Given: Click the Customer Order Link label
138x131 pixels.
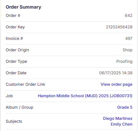Looking at the screenshot, I should point(26,84).
